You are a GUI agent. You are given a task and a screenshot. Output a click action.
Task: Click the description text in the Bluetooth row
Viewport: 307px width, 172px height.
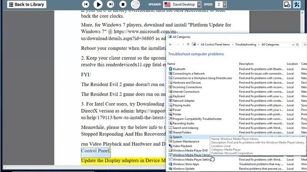click(261, 69)
